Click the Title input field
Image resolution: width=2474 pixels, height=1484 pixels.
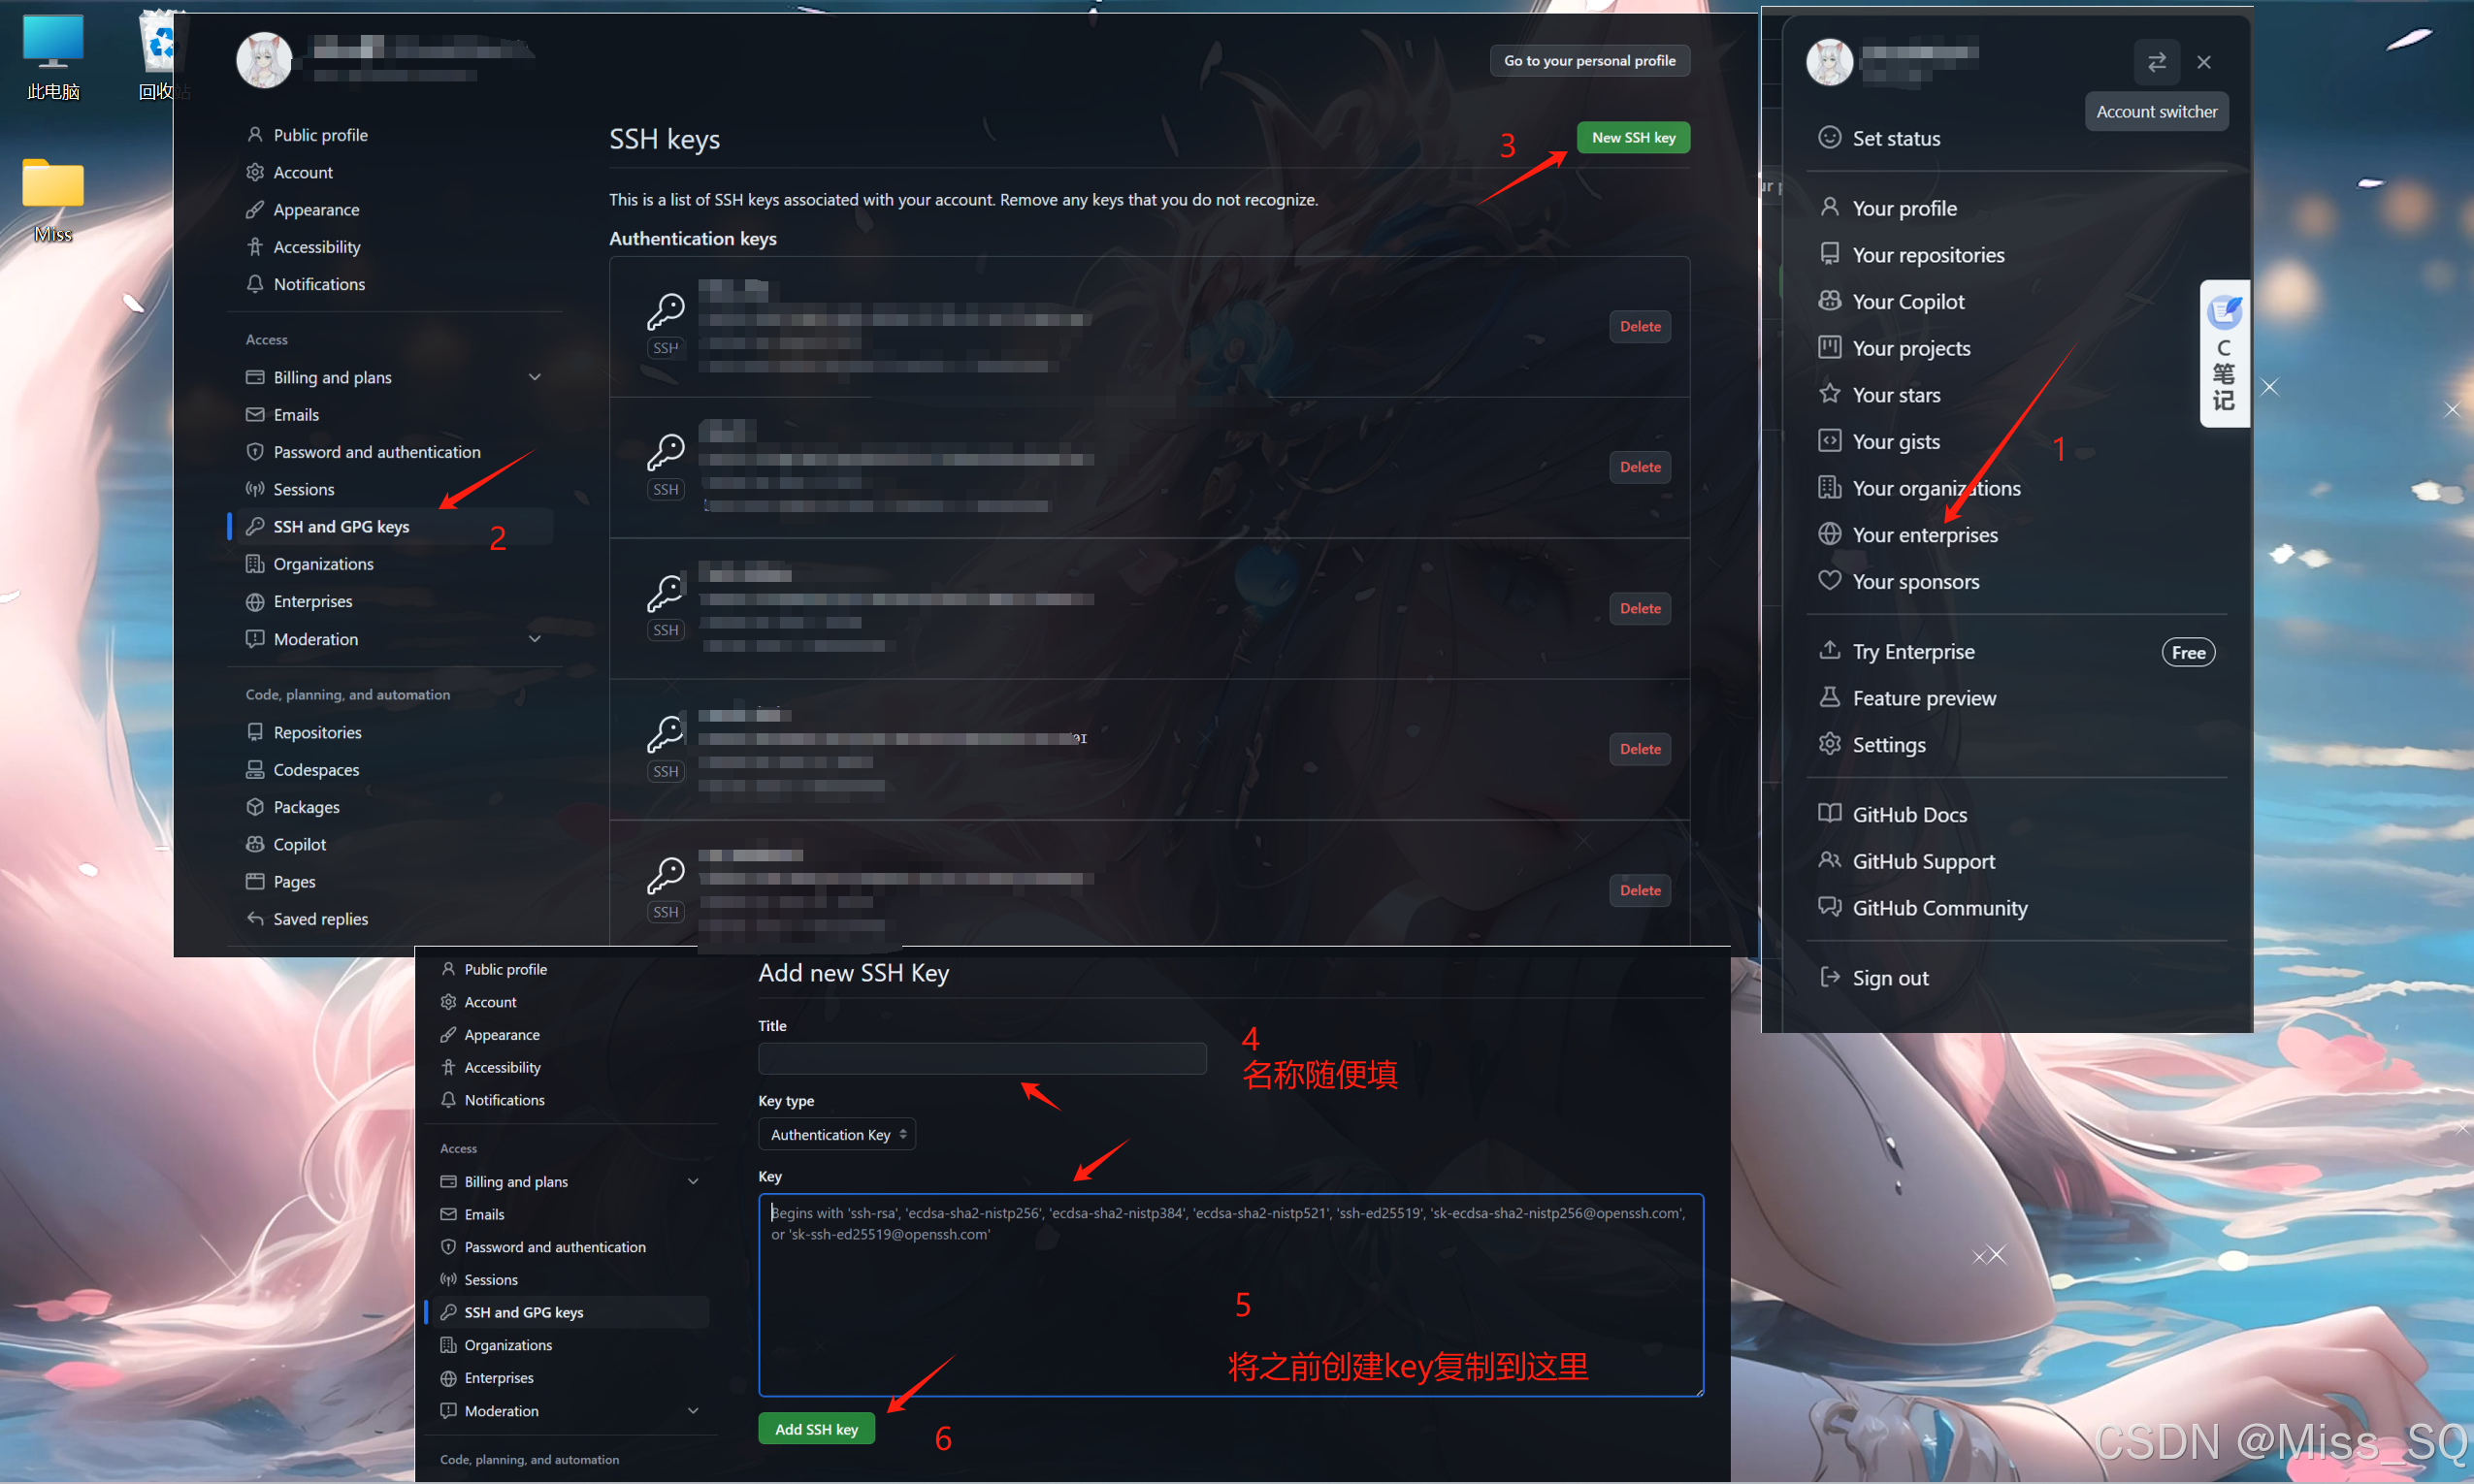point(981,1058)
